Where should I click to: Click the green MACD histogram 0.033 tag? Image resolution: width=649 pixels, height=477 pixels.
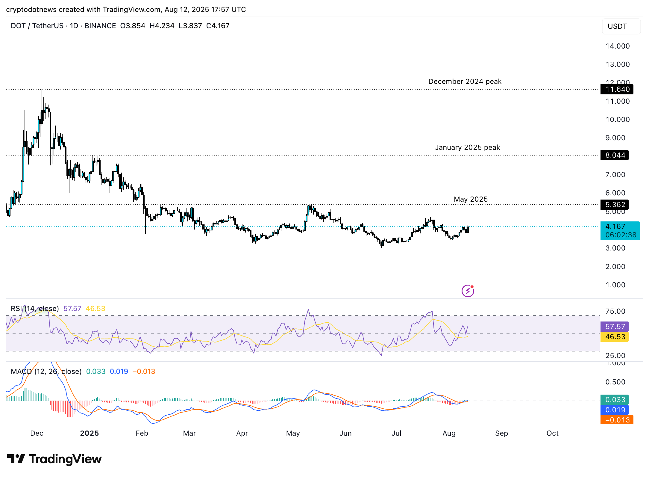tap(615, 400)
